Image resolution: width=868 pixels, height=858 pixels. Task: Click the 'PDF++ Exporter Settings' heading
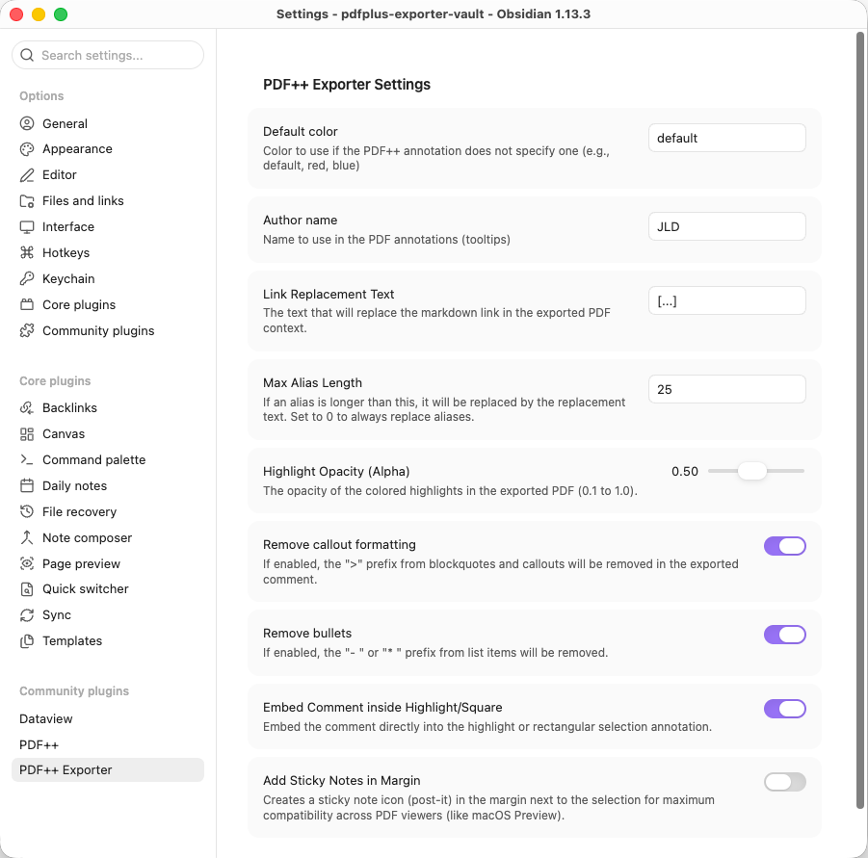click(347, 84)
